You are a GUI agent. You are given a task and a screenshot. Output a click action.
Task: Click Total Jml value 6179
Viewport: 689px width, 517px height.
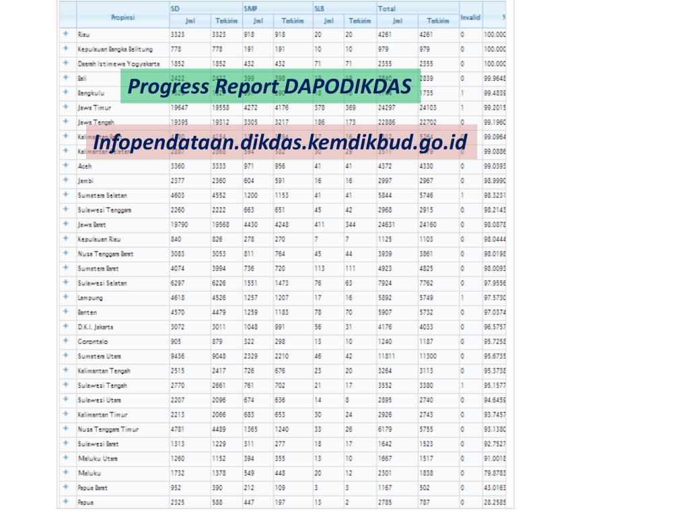pos(385,429)
